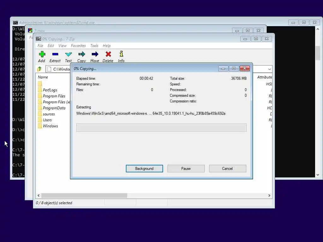Click the 7z icon in title bar
This screenshot has width=323, height=242.
point(38,39)
